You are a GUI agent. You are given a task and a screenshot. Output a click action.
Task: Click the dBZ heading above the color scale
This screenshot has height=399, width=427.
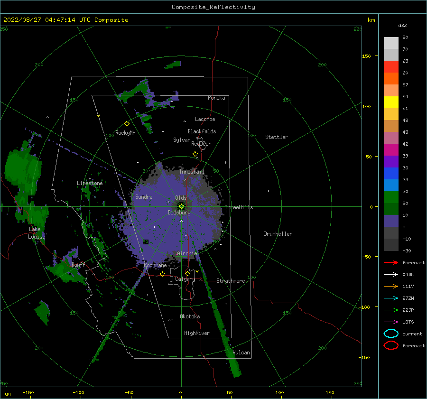402,25
